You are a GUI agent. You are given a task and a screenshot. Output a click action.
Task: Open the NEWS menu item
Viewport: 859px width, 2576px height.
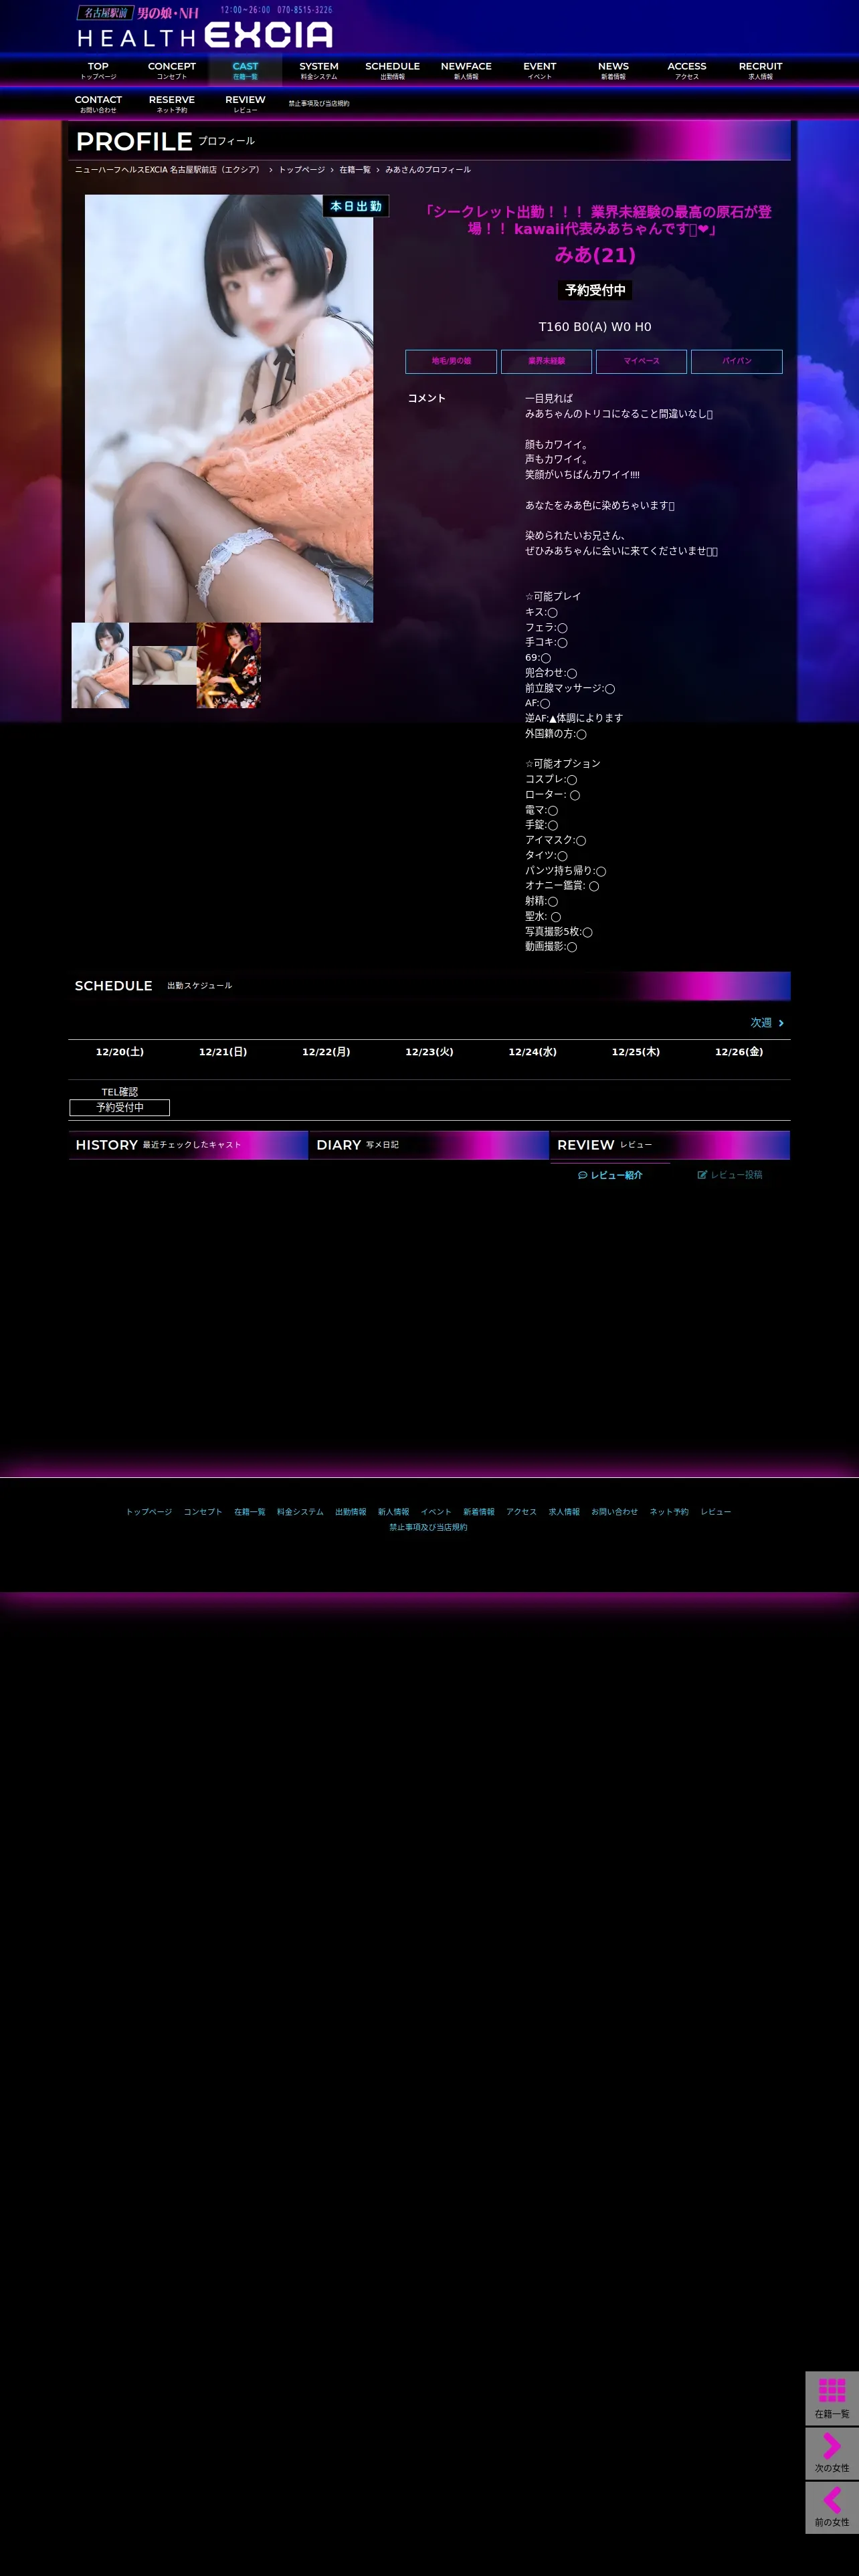(x=613, y=71)
